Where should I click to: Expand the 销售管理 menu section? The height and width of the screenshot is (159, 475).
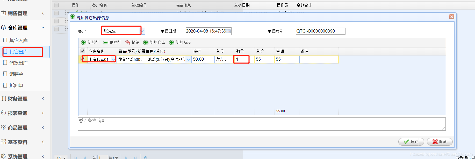click(x=43, y=13)
